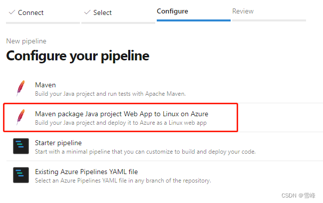This screenshot has width=323, height=203.
Task: Pick the Starter pipeline template
Action: 58,143
